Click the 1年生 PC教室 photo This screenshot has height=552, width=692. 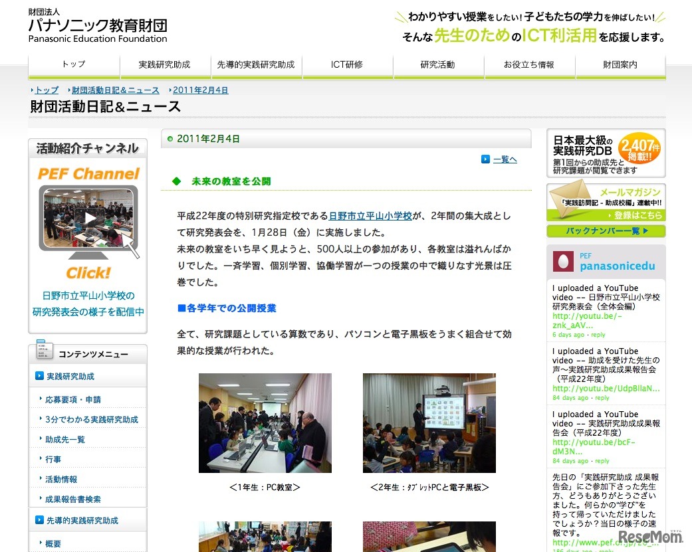tap(265, 423)
